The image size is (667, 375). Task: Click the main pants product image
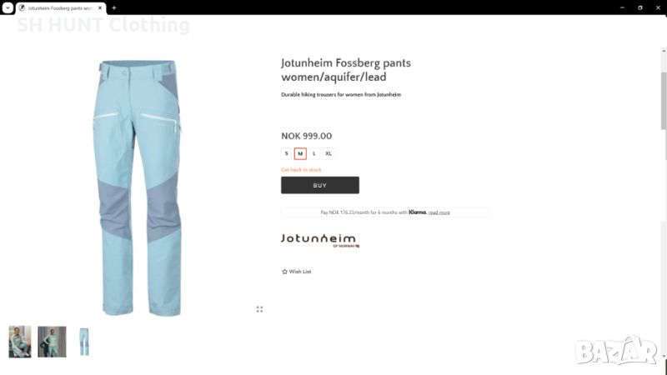coord(138,187)
